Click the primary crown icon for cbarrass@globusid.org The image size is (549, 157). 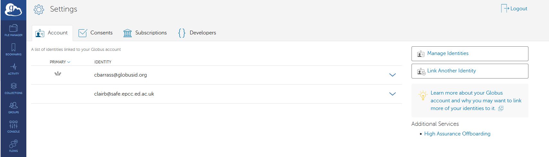tap(58, 74)
